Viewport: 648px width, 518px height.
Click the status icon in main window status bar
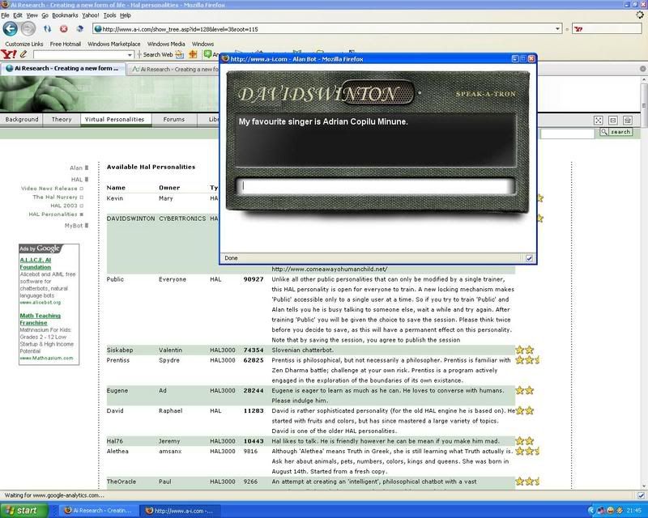(x=641, y=495)
